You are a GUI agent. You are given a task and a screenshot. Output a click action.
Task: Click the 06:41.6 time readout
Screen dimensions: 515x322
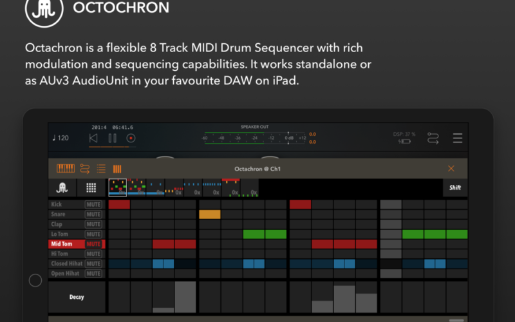[122, 127]
